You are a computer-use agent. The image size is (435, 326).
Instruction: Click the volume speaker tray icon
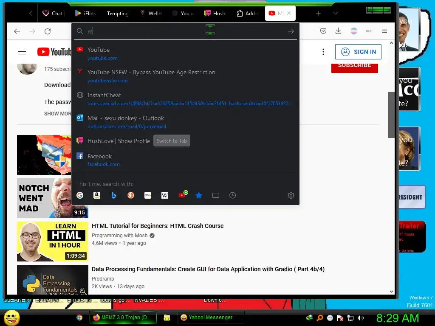point(360,318)
